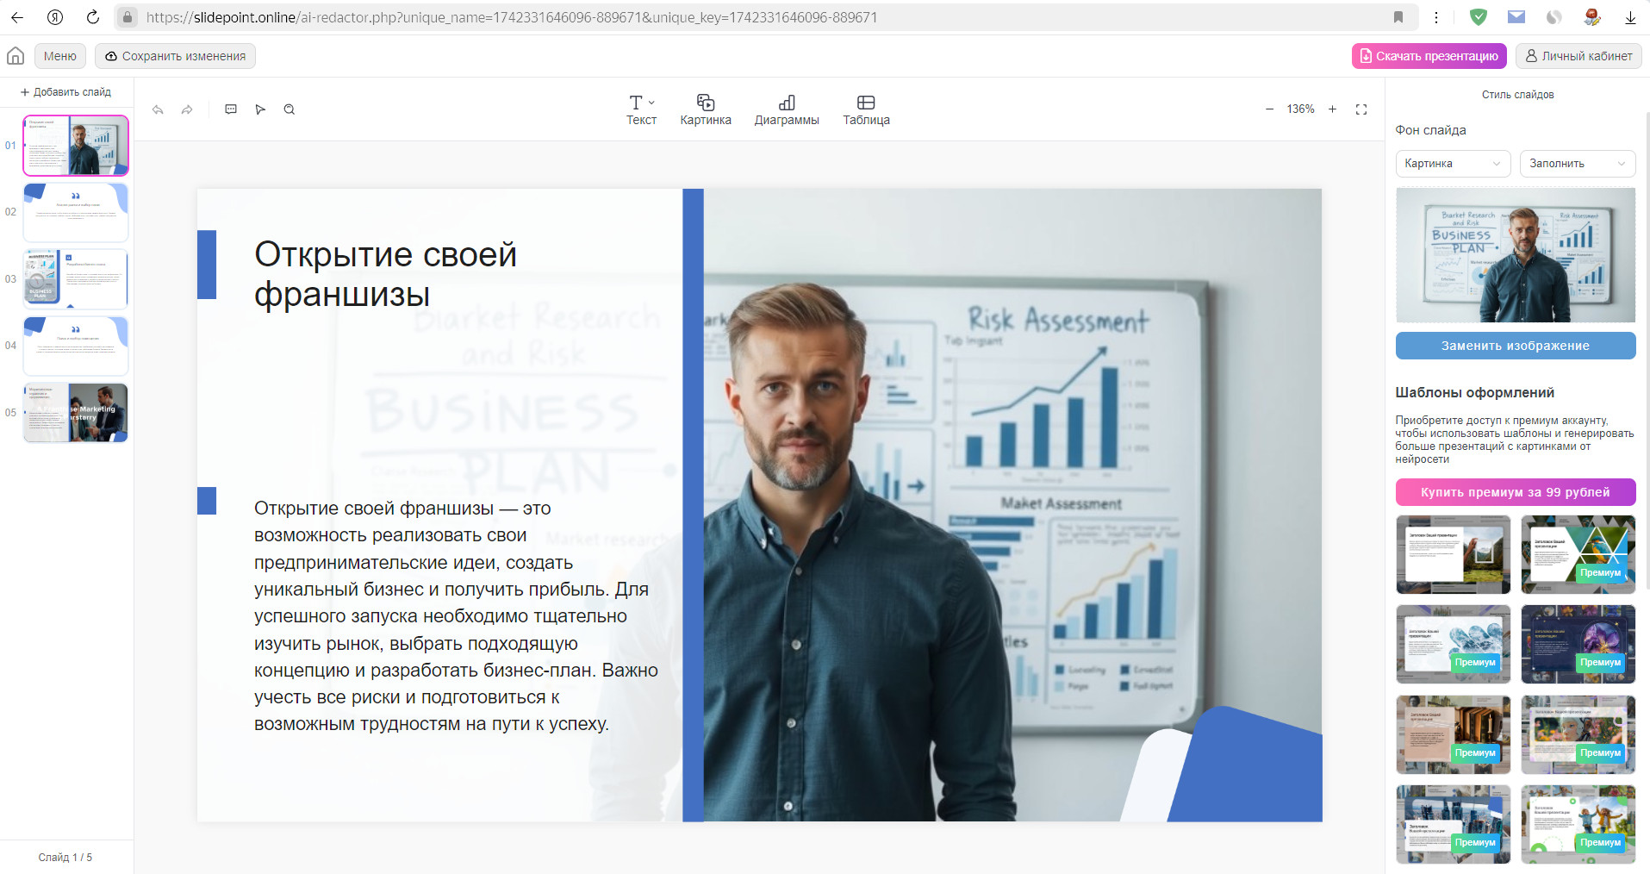Select slide 02 thumbnail
This screenshot has height=874, width=1650.
[76, 212]
